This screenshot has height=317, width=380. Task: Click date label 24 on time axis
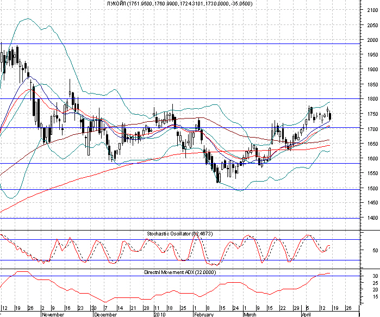click(236, 308)
